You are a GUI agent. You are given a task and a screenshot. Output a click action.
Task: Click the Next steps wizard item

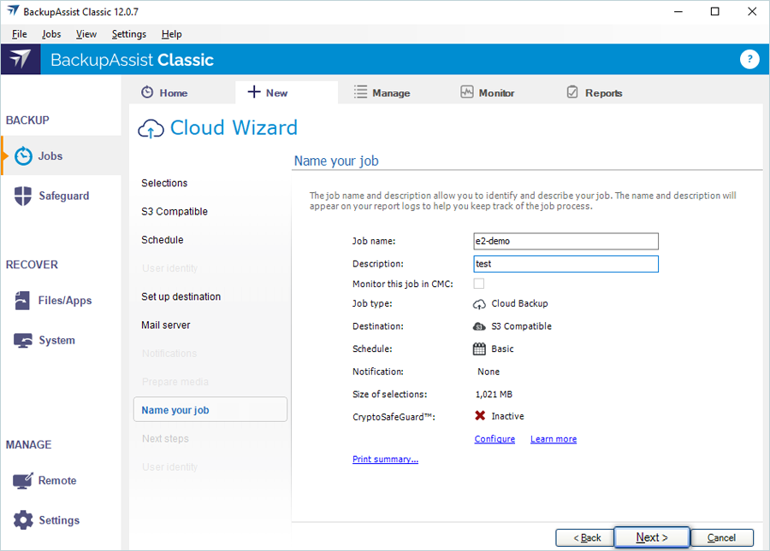click(165, 439)
